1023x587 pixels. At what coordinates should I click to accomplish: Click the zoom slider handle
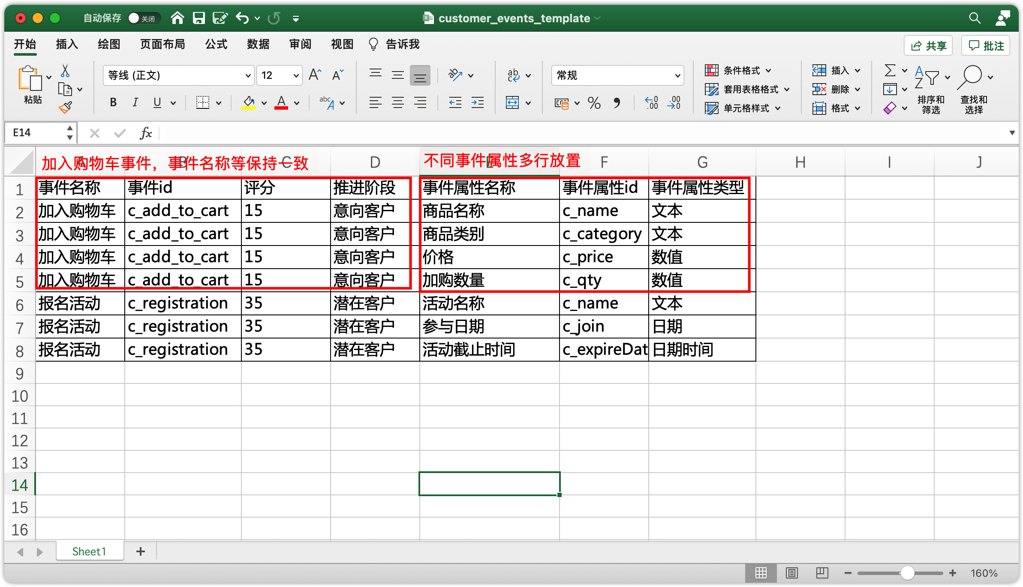click(907, 573)
